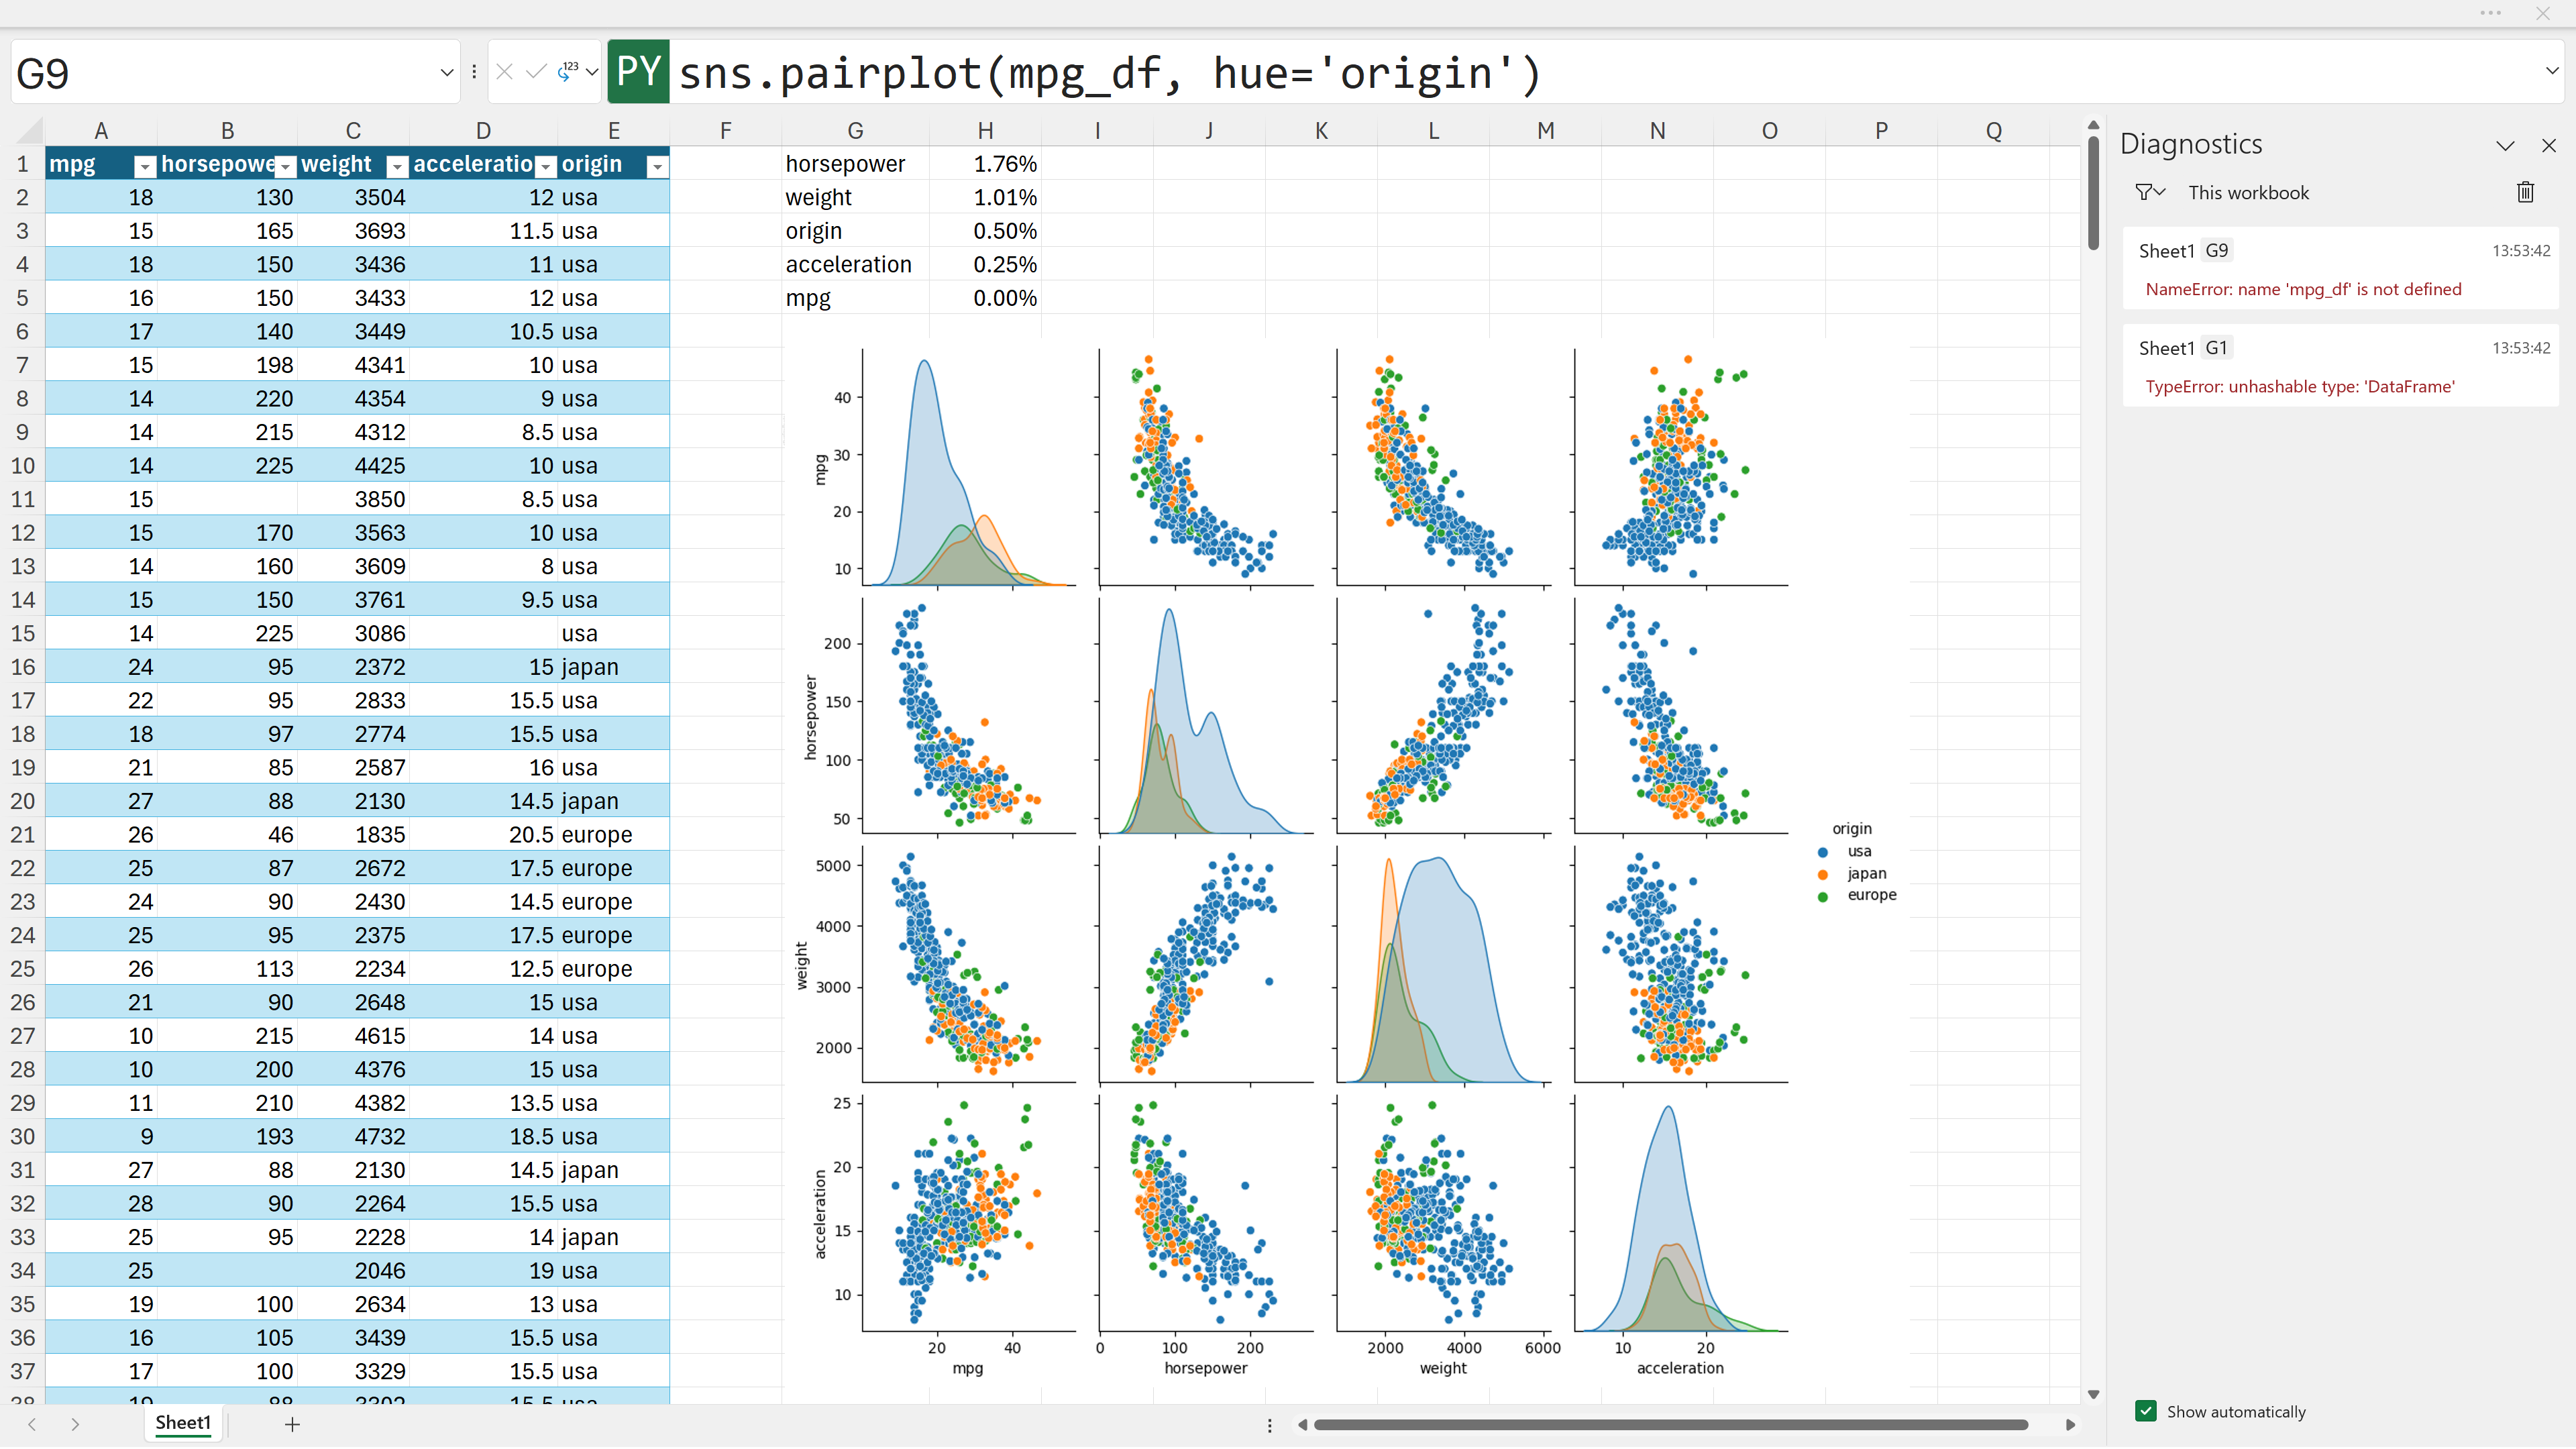2576x1449 pixels.
Task: Confirm formula entry with checkmark icon
Action: 536,72
